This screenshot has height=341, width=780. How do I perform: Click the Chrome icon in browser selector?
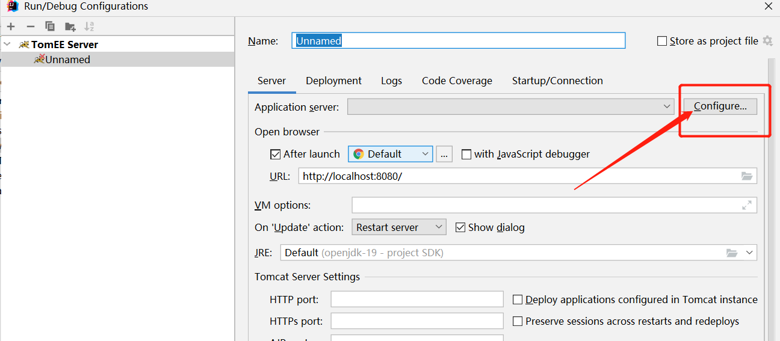[358, 154]
